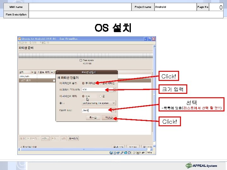The height and width of the screenshot is (170, 227).
Task: Click the grey virtualization status indicator icon
Action: (134, 153)
